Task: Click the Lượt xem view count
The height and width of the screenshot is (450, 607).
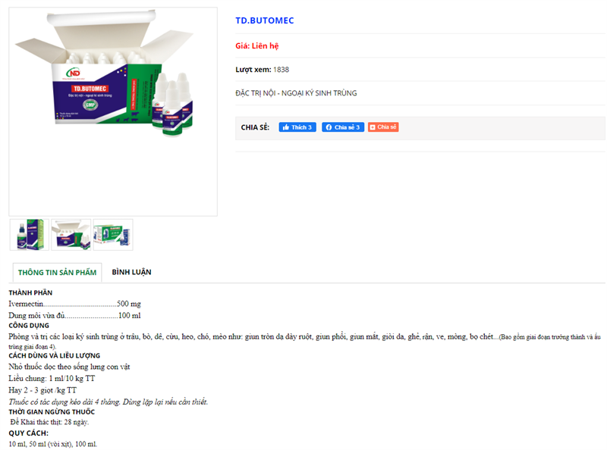Action: (x=263, y=70)
